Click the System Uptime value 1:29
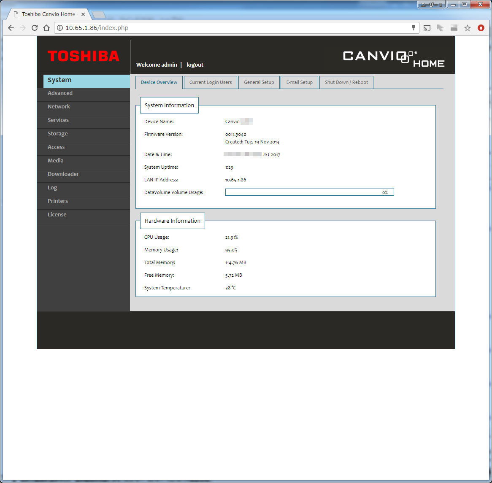 [229, 167]
